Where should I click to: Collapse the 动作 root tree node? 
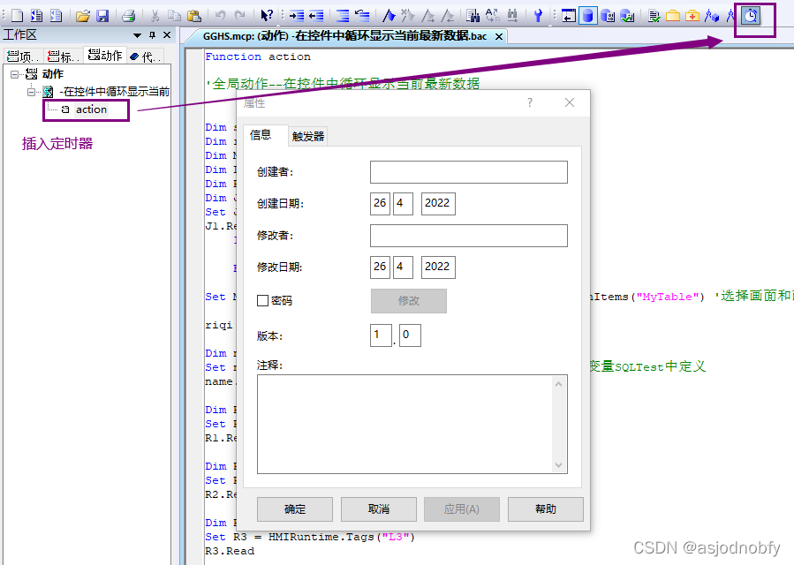coord(14,74)
